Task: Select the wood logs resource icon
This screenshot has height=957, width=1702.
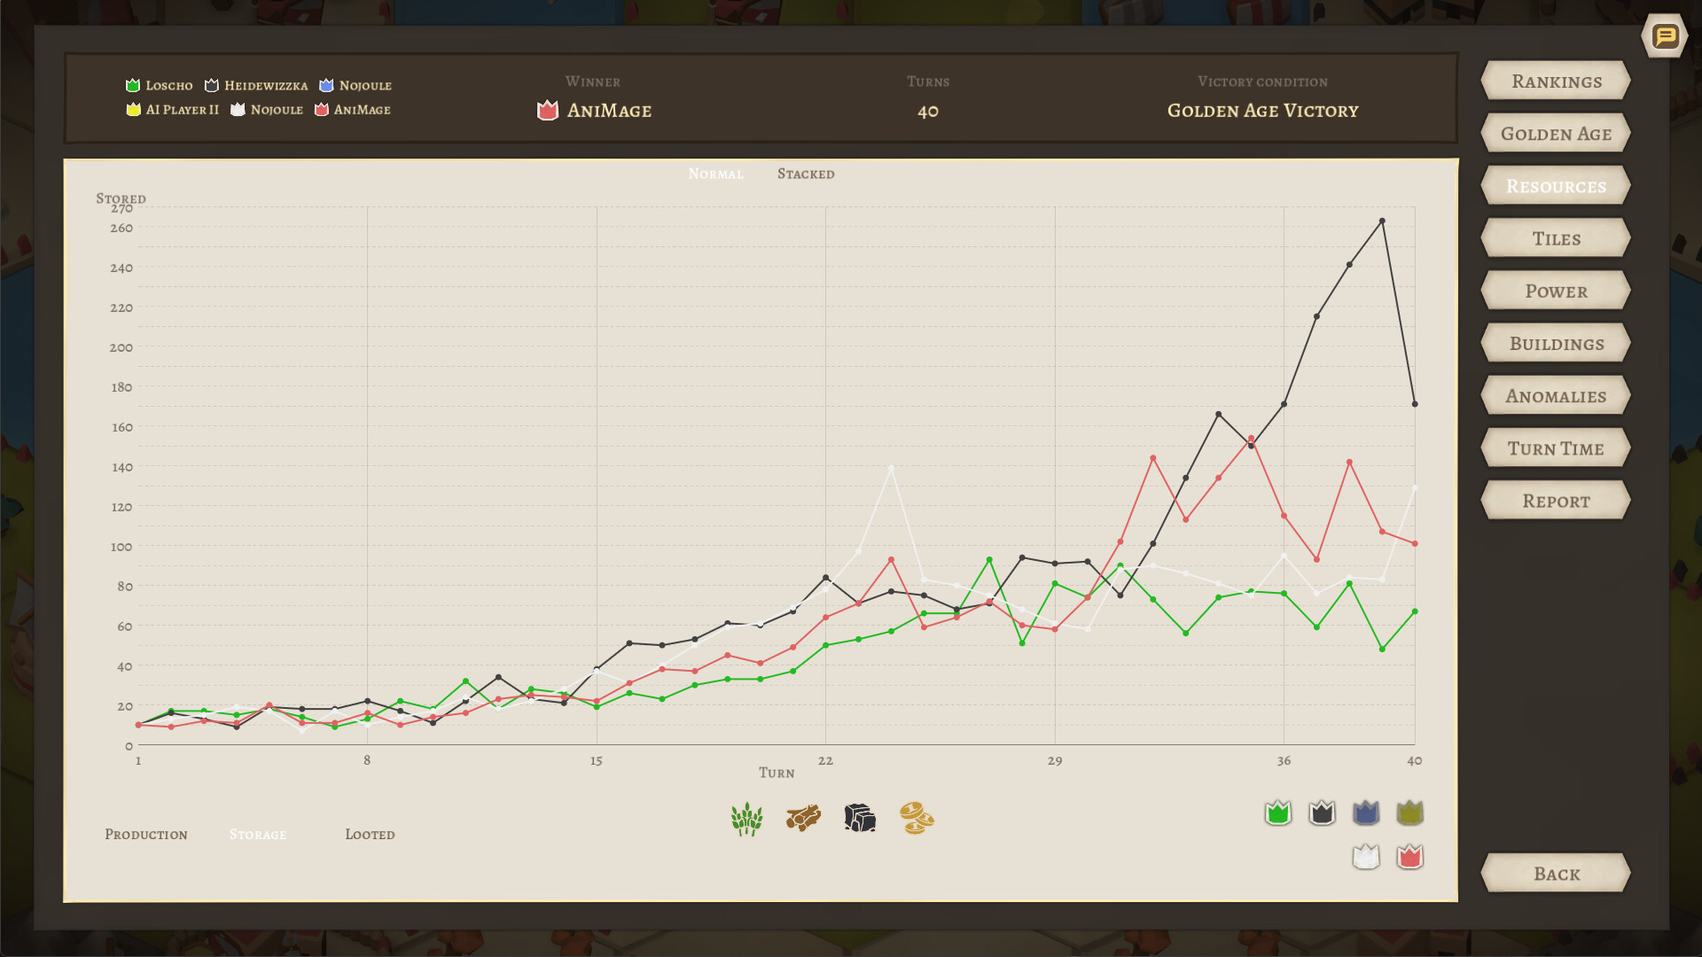Action: click(803, 818)
